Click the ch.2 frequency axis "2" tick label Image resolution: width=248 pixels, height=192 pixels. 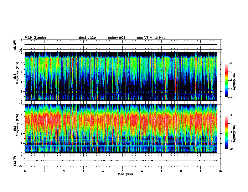(x=22, y=143)
